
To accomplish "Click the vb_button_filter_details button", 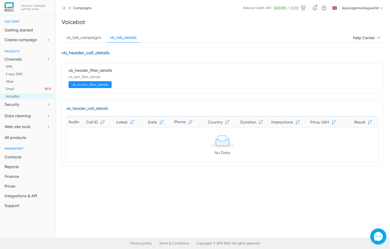I will [90, 85].
